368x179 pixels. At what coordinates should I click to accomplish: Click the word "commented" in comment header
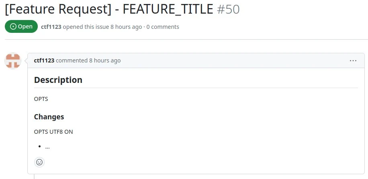click(72, 60)
